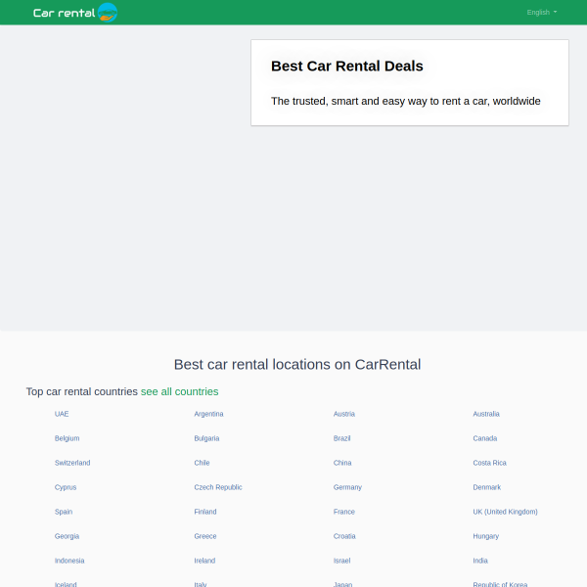
Task: Select Costa Rica from the list
Action: 489,463
